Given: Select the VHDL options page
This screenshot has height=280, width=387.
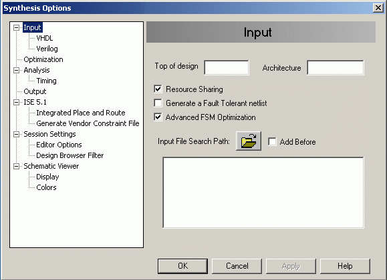Looking at the screenshot, I should pyautogui.click(x=44, y=38).
